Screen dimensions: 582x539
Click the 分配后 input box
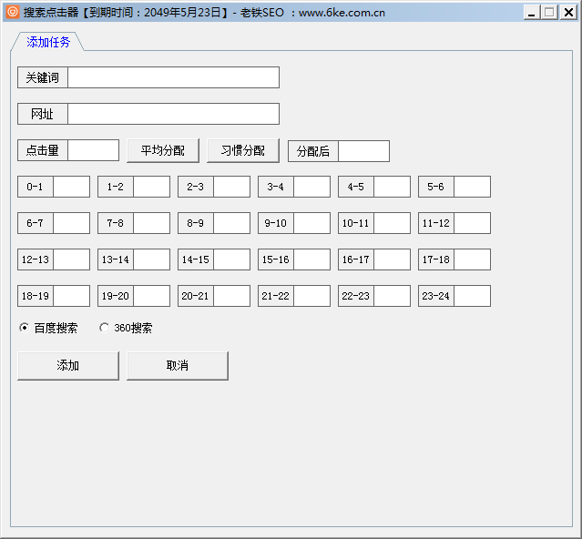click(363, 151)
